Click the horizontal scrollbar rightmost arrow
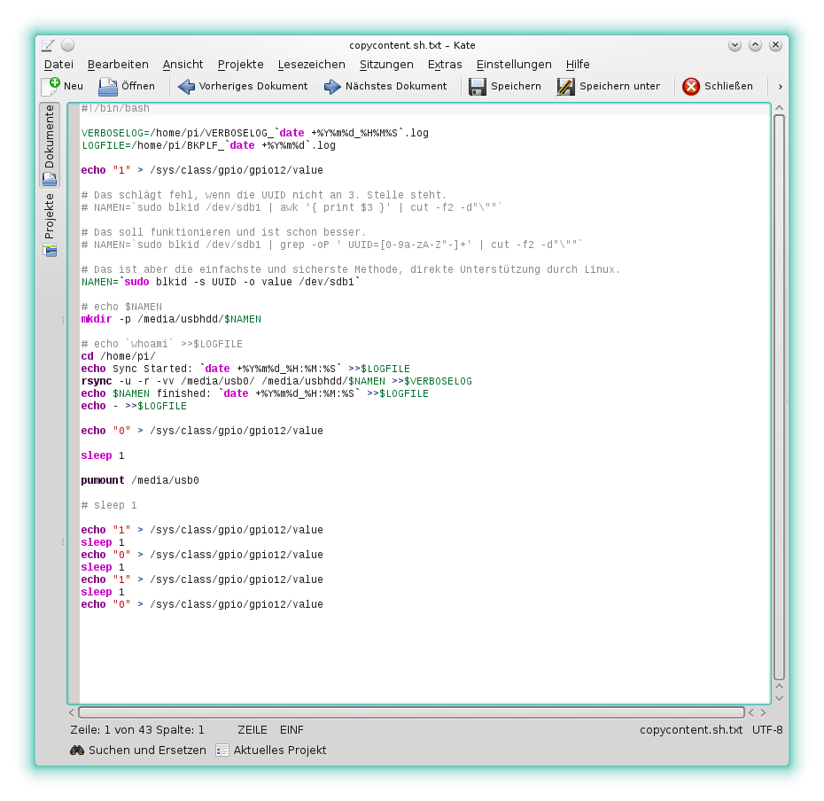Viewport: 824px width, 801px height. pos(763,712)
